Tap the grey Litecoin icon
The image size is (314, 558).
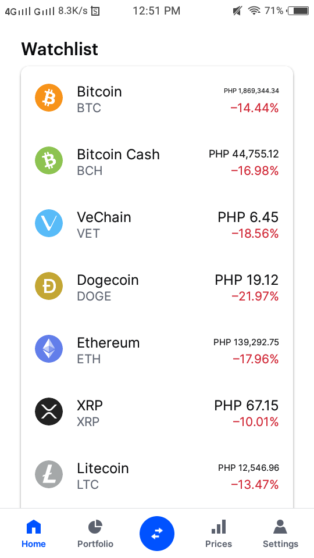tap(49, 474)
